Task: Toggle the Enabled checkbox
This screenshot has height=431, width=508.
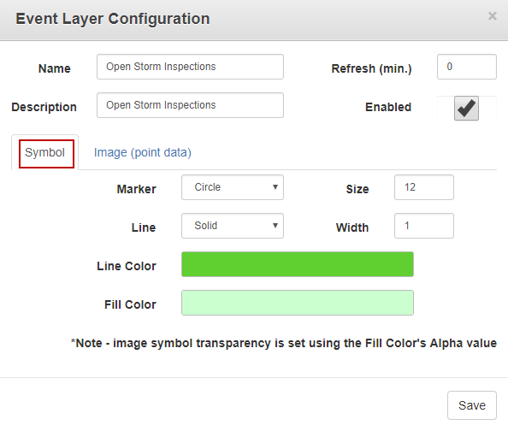Action: [466, 109]
